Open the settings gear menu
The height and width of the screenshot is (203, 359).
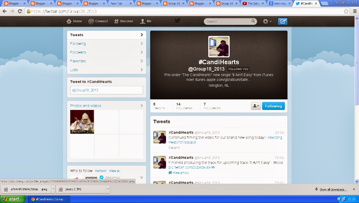tap(267, 21)
